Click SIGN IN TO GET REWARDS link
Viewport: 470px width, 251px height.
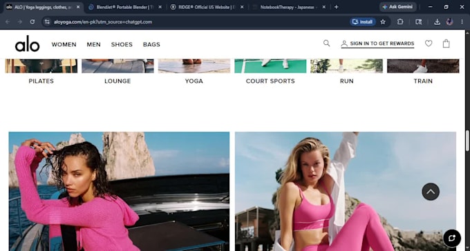(377, 43)
